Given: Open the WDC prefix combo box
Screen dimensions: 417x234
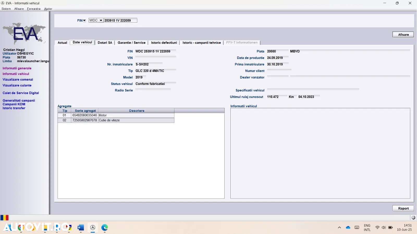Looking at the screenshot, I should coord(96,20).
